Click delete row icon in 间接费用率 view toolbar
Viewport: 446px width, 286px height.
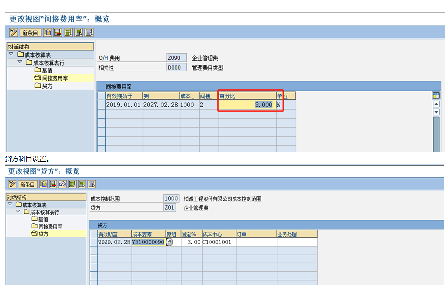[58, 32]
